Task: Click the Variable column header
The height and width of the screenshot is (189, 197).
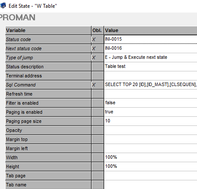Action: 48,30
